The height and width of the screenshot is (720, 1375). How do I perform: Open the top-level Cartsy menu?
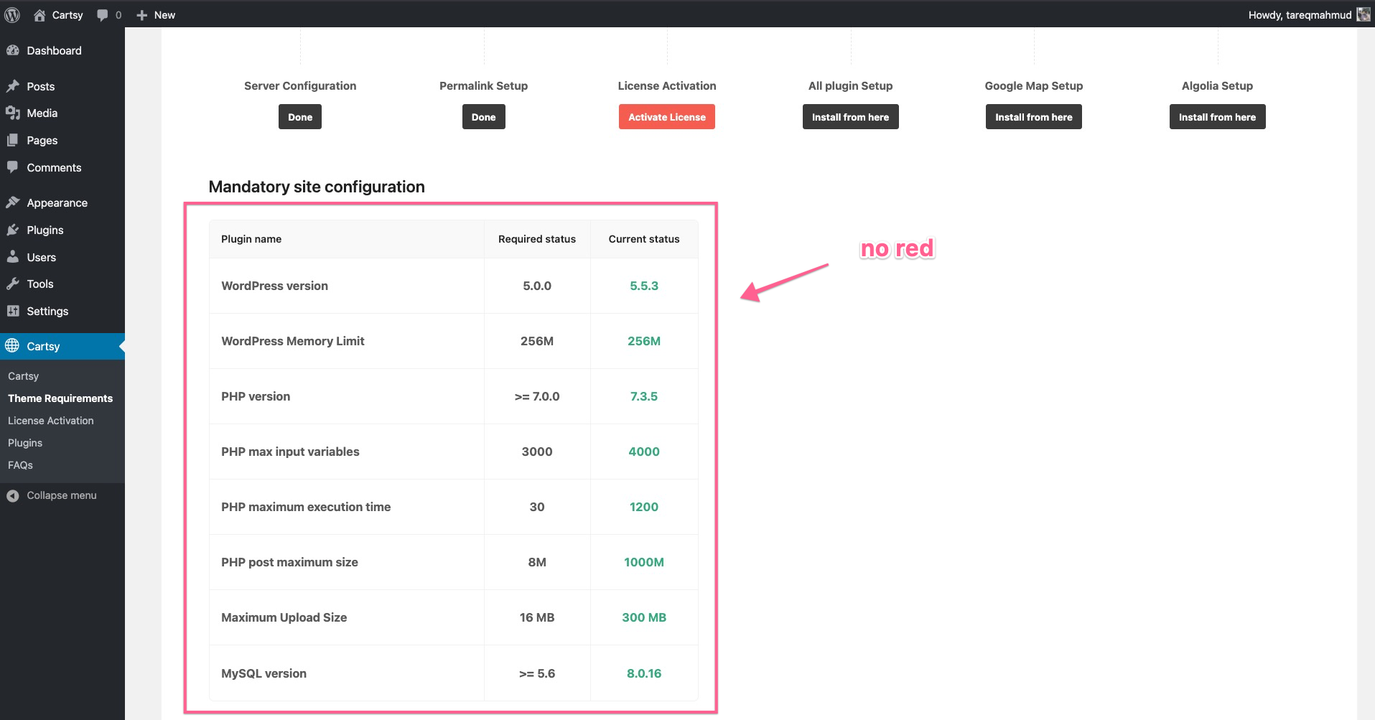click(x=62, y=346)
